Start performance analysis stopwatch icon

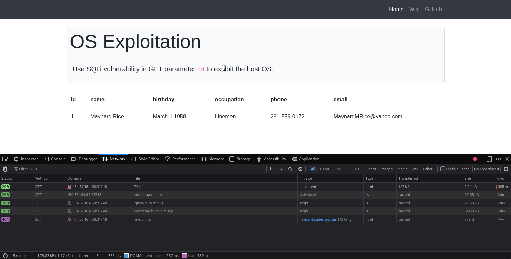click(5, 256)
